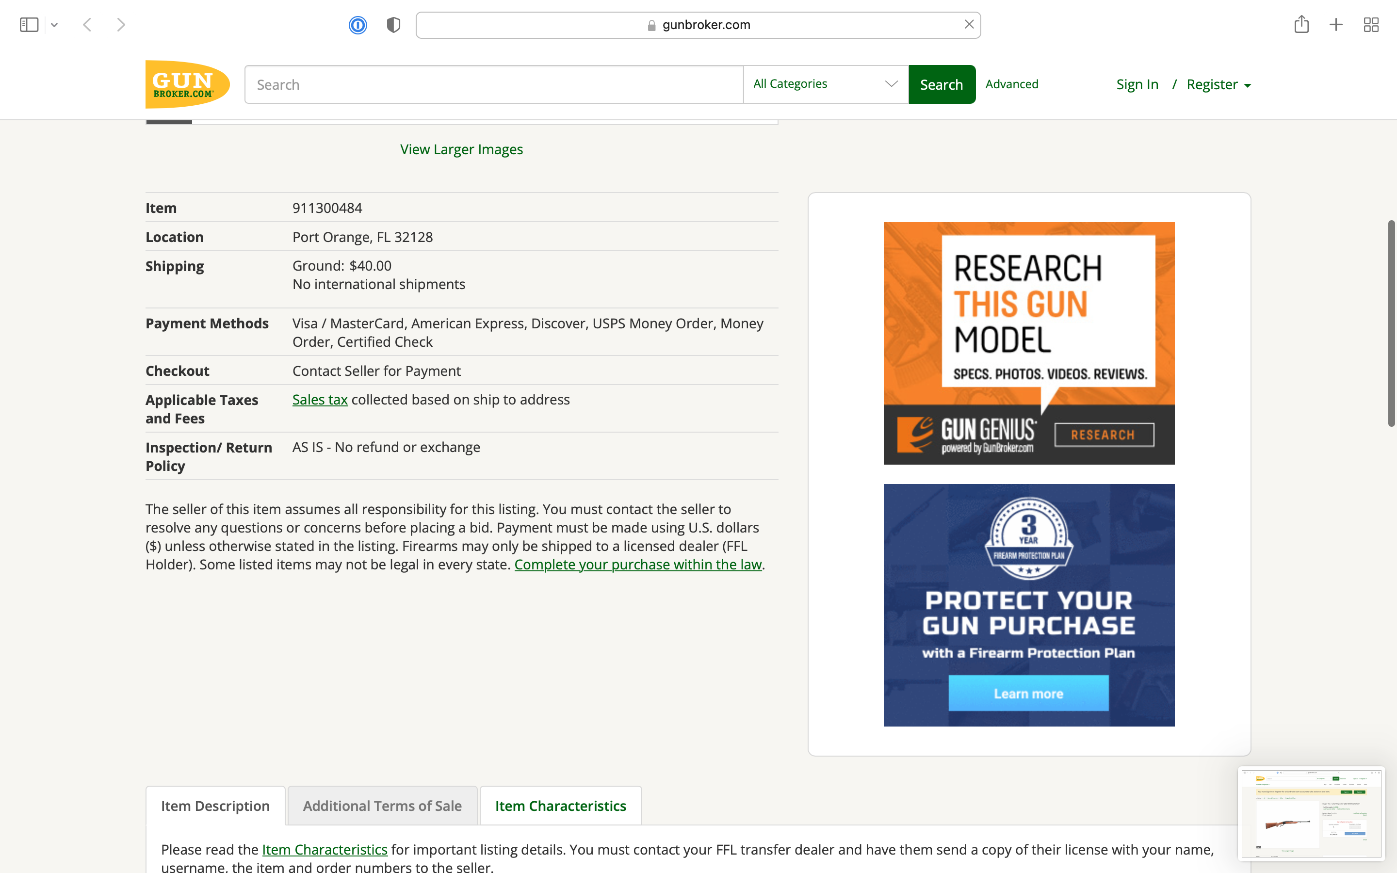The image size is (1397, 873).
Task: Open the Share icon in Safari toolbar
Action: click(x=1301, y=24)
